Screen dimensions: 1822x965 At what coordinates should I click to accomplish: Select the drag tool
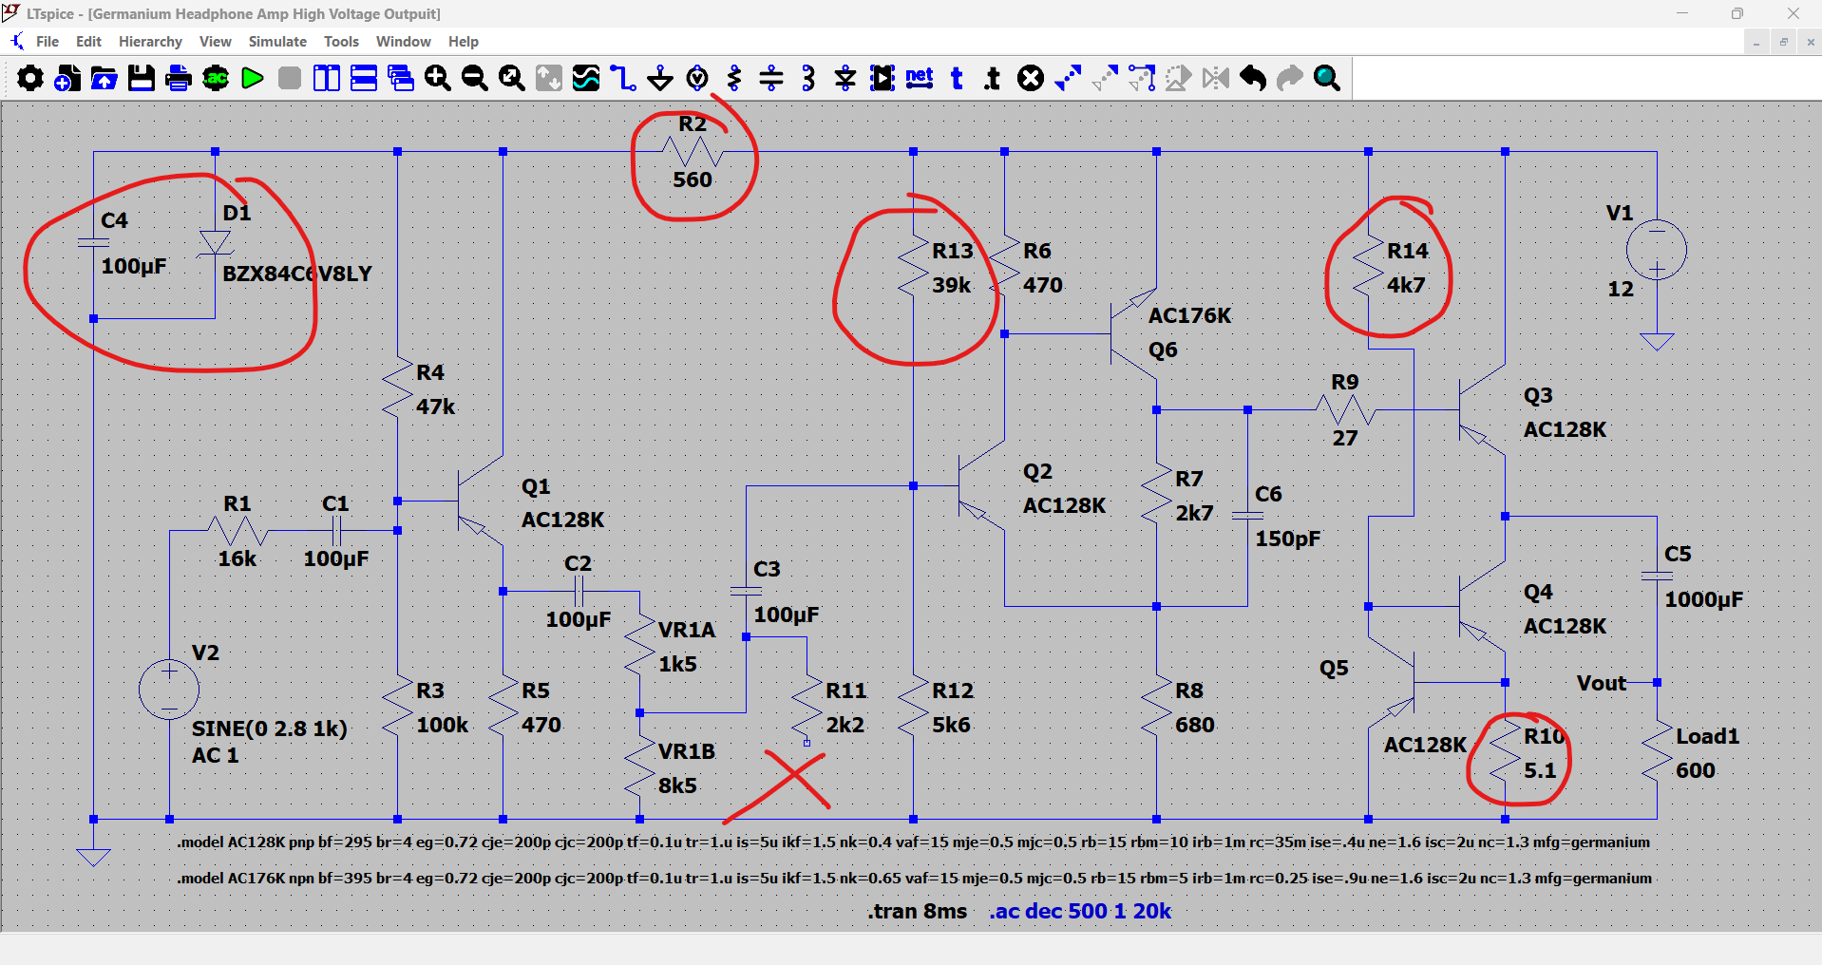pos(1142,78)
